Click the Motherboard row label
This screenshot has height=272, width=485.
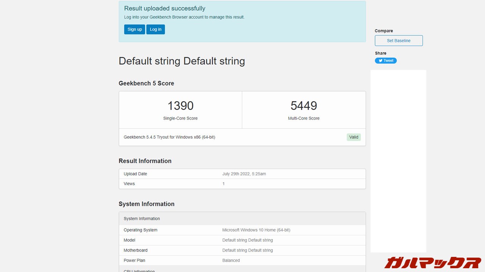tap(135, 250)
